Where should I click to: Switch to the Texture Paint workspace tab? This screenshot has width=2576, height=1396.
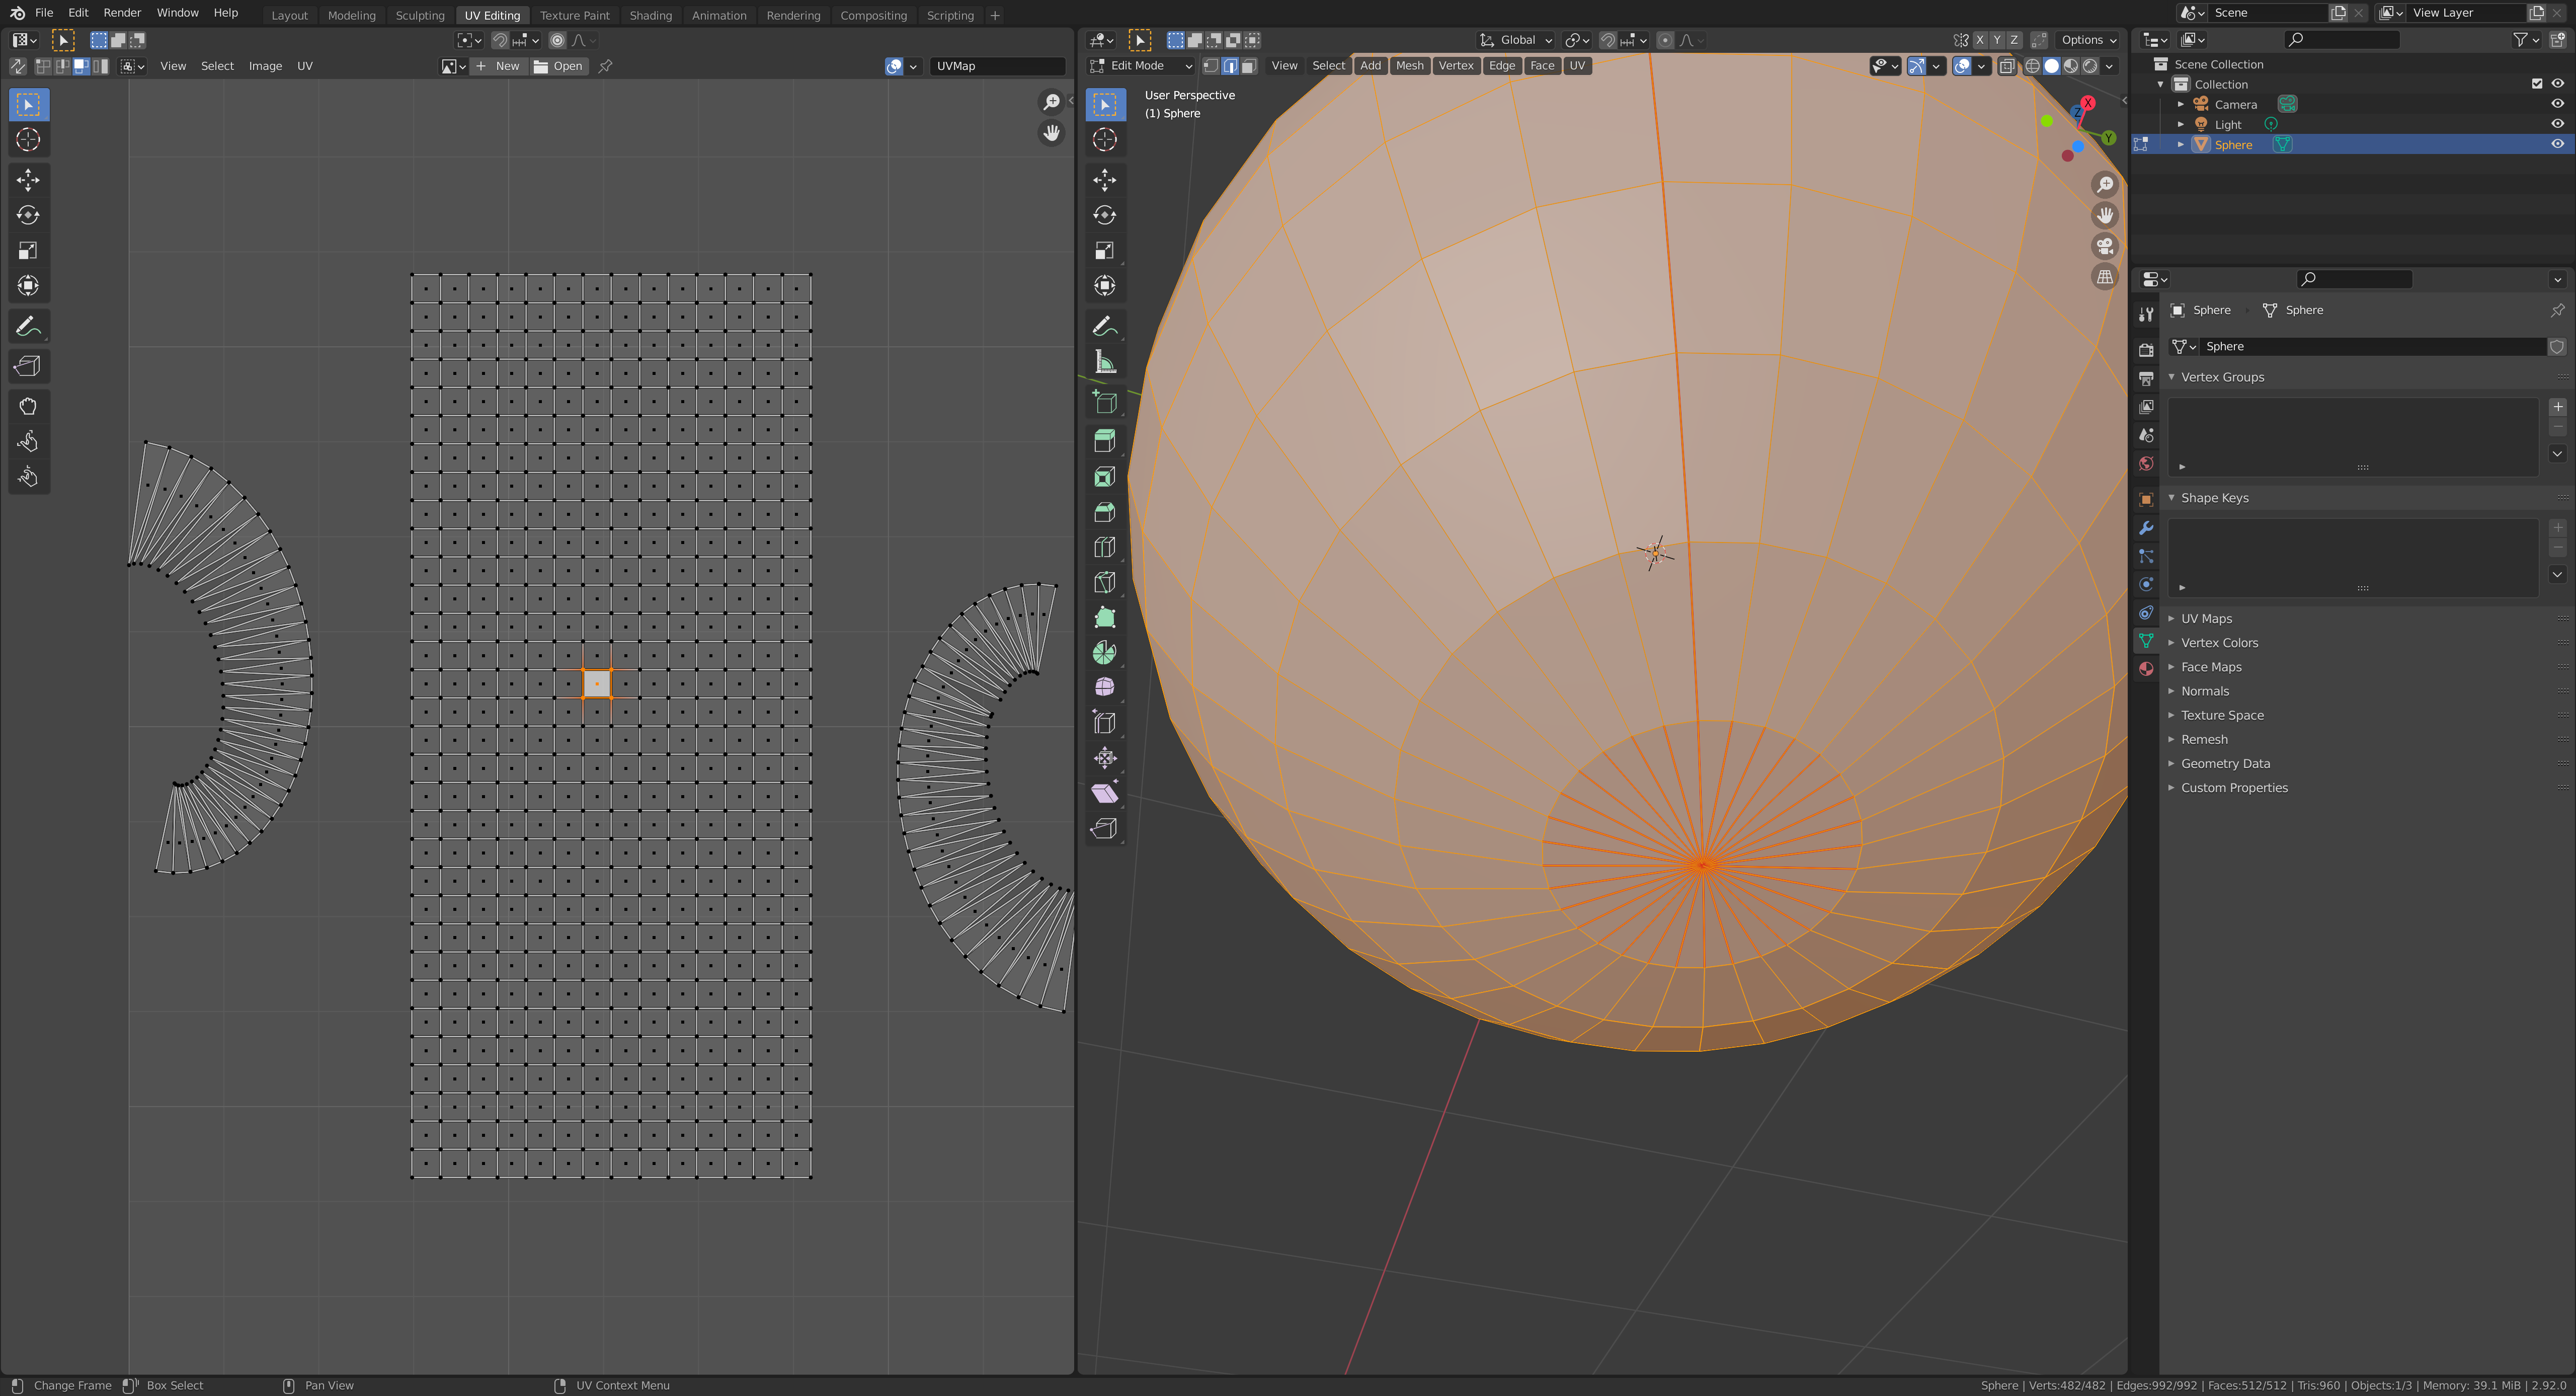[x=574, y=15]
